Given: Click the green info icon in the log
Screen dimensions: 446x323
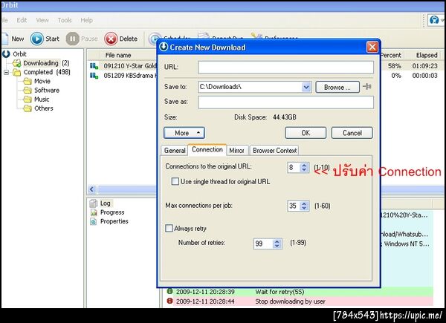Looking at the screenshot, I should (x=169, y=291).
